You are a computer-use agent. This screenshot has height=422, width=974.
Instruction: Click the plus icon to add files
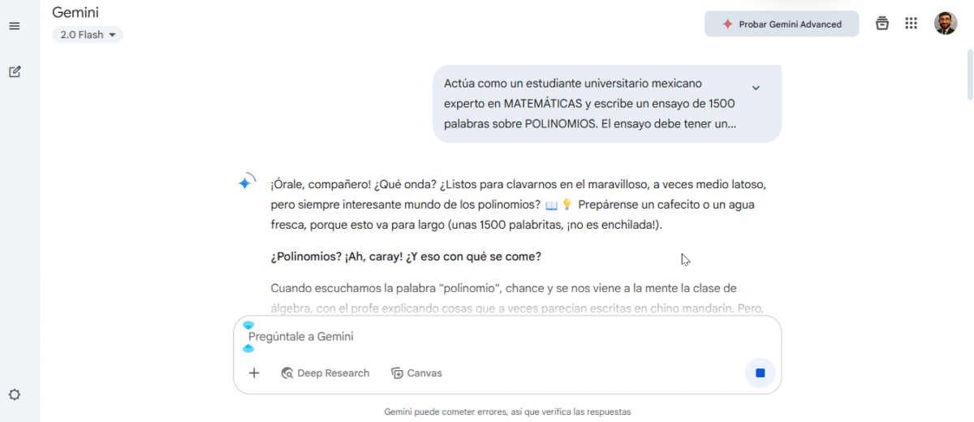click(x=254, y=373)
